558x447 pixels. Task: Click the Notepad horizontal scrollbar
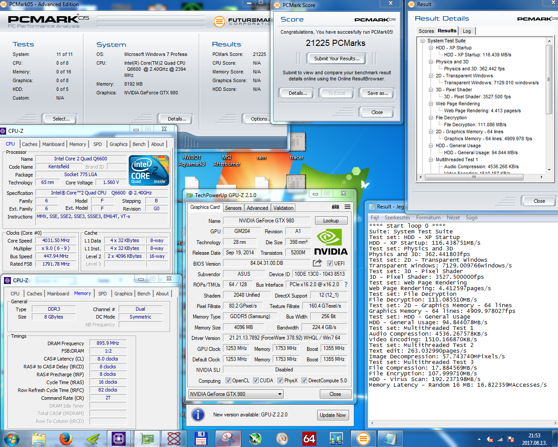[462, 423]
